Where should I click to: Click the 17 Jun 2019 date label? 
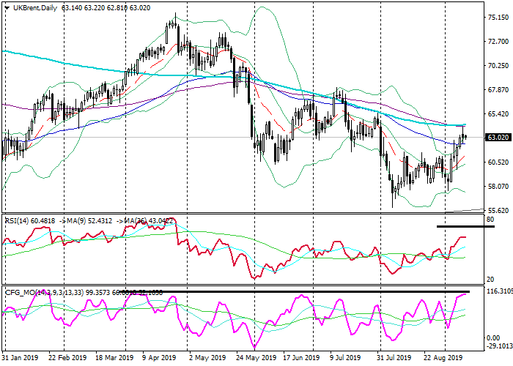[x=302, y=358]
